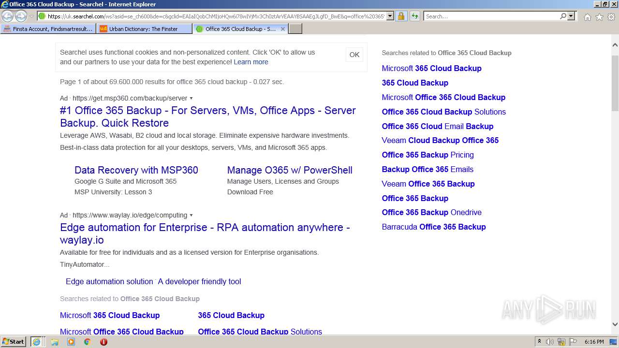Sidebar: click Veeam Cloud Backup Office 365
This screenshot has height=348, width=619.
(440, 140)
